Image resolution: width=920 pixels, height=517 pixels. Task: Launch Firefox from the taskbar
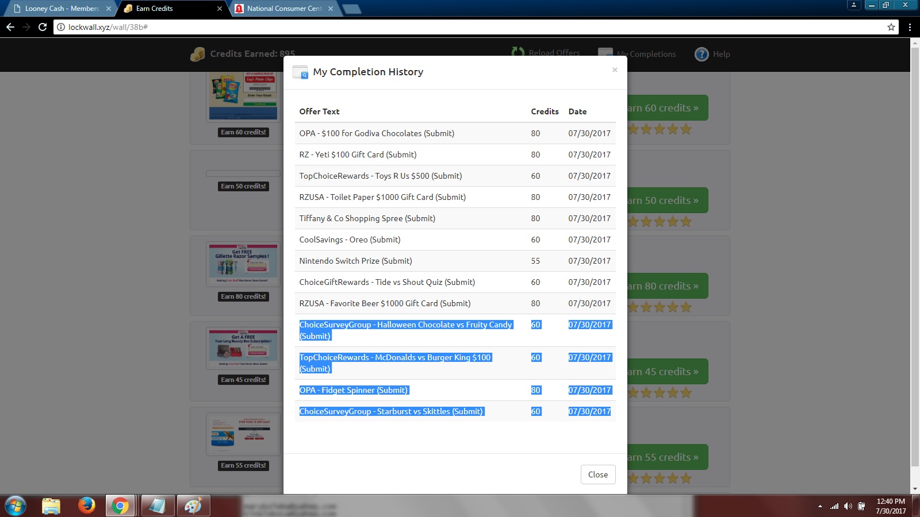tap(86, 506)
